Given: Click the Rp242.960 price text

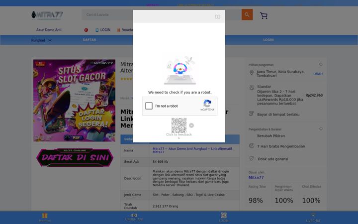Looking at the screenshot, I should 314,95.
